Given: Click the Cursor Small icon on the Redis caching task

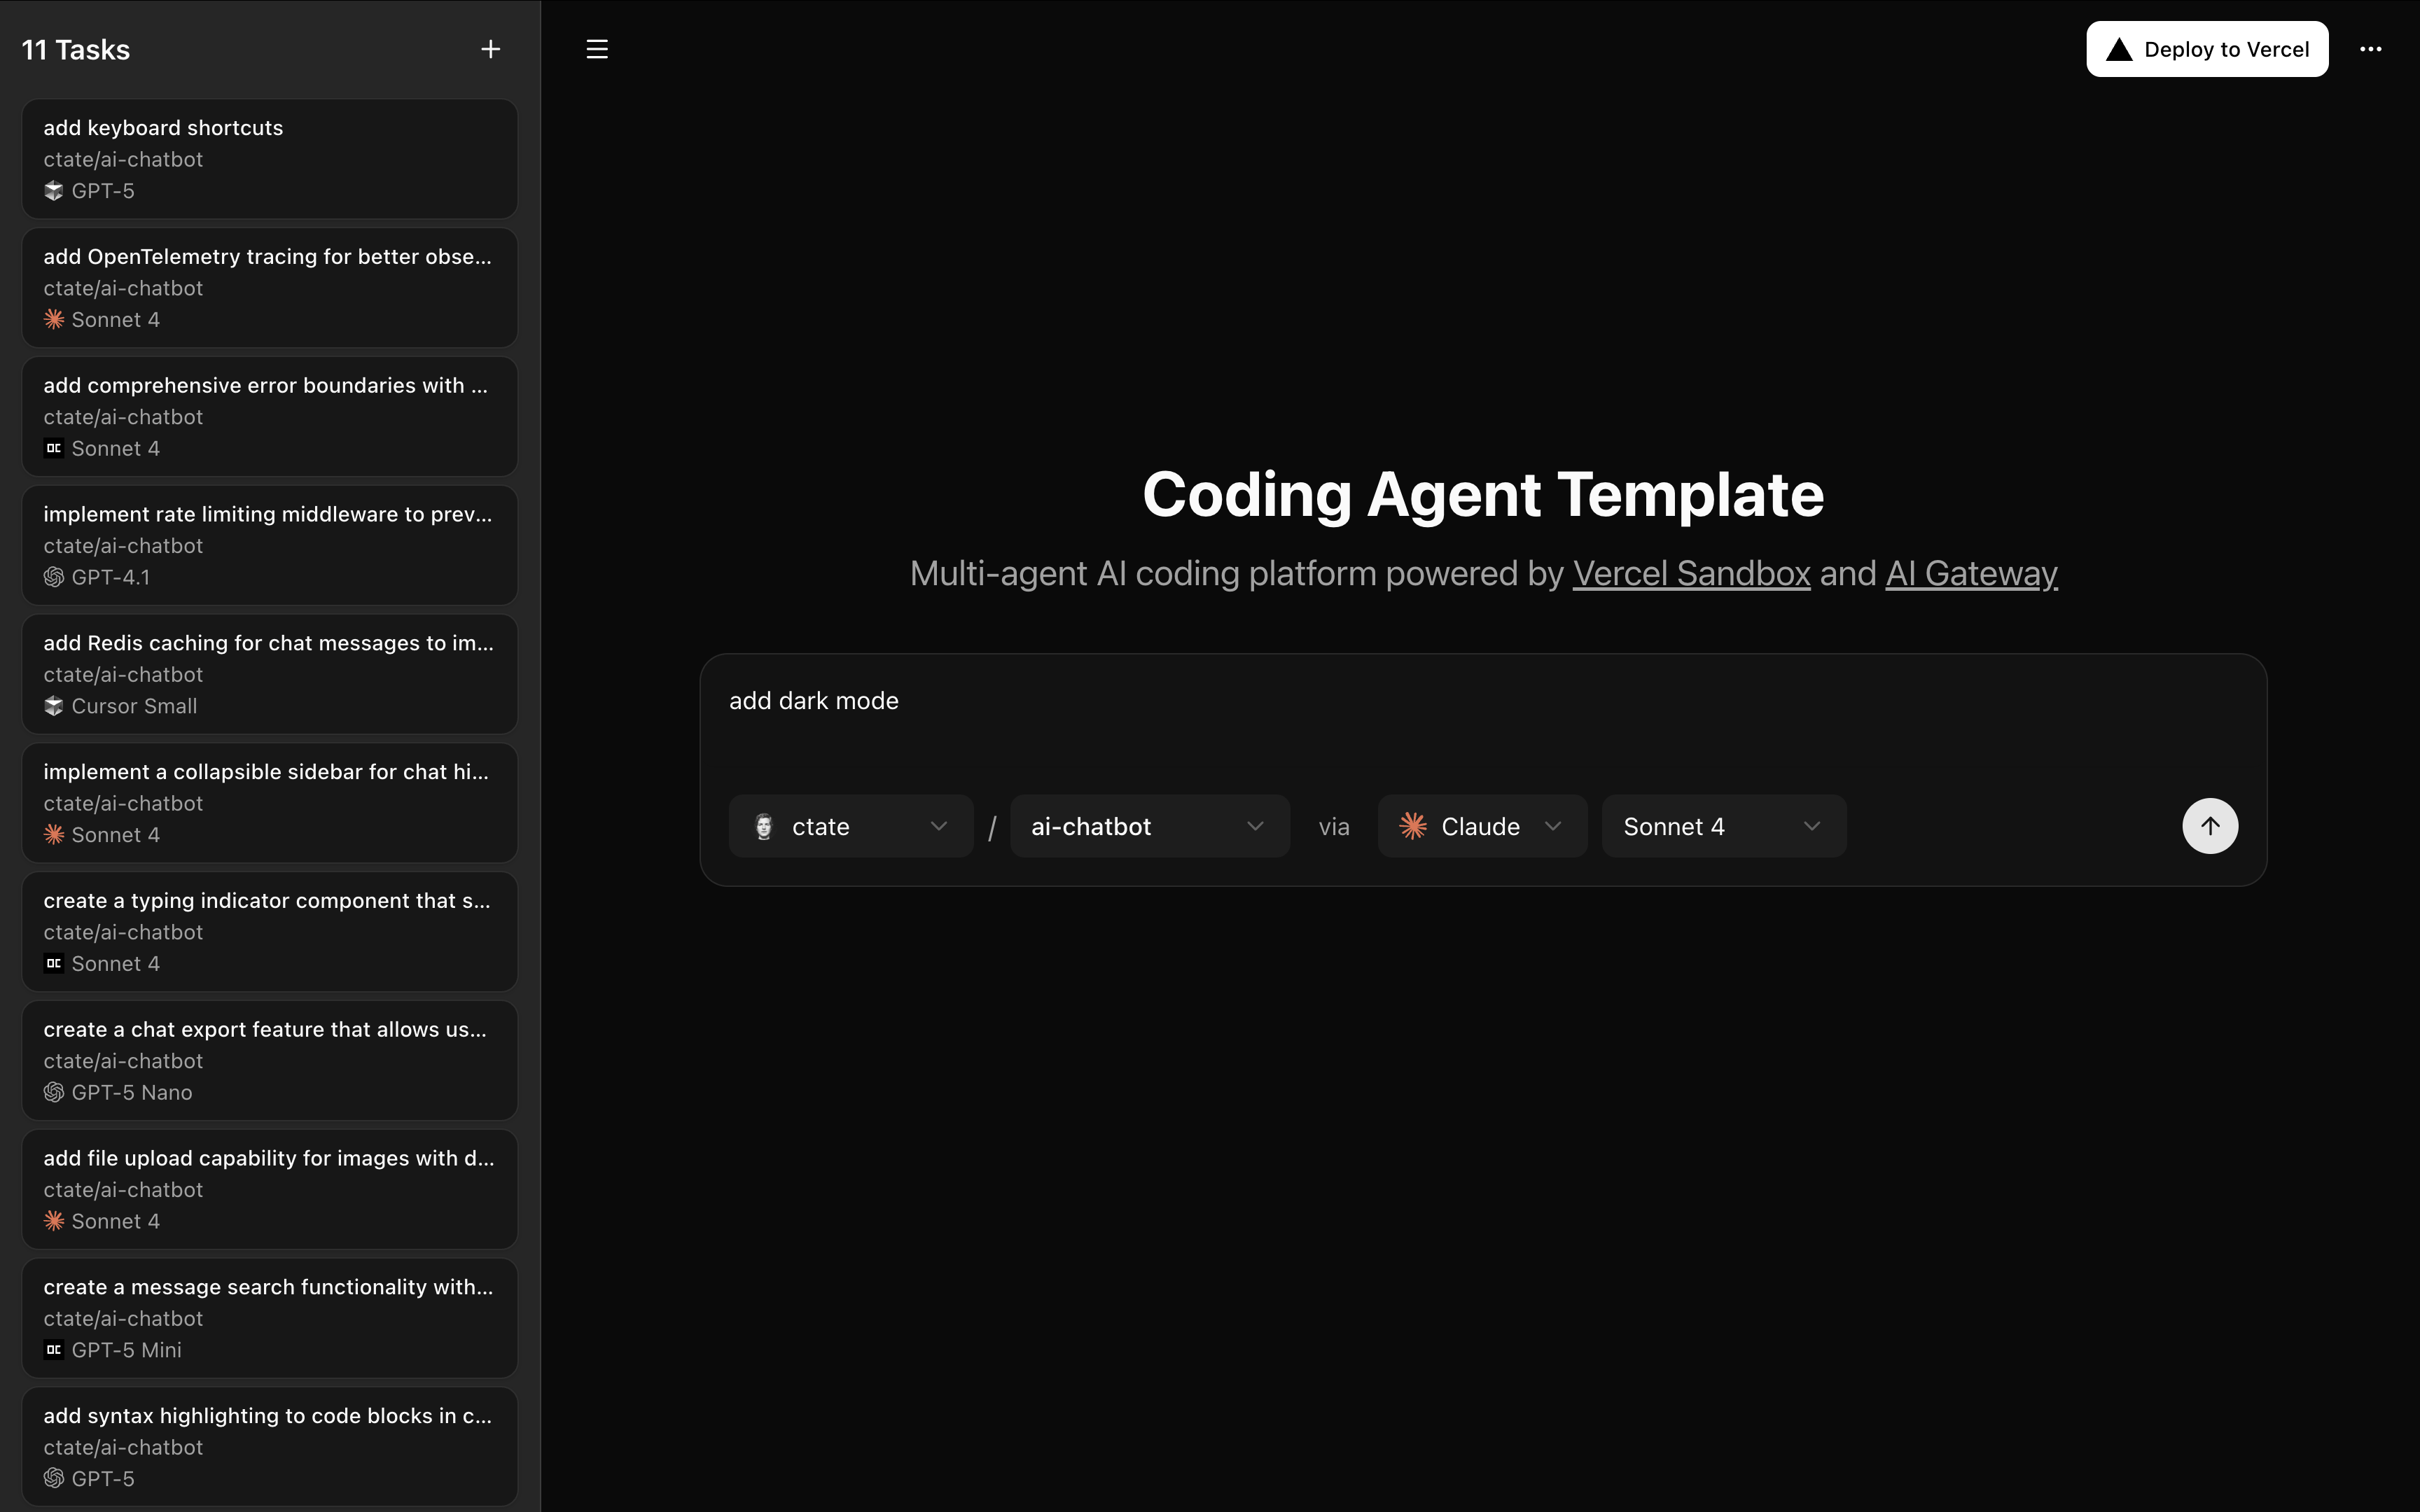Looking at the screenshot, I should pos(54,706).
